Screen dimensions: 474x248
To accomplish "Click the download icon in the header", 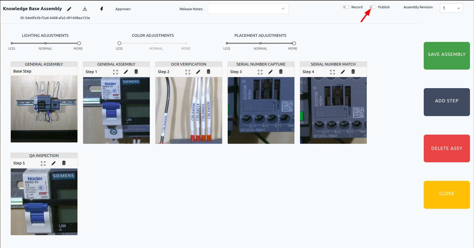I will pyautogui.click(x=85, y=9).
